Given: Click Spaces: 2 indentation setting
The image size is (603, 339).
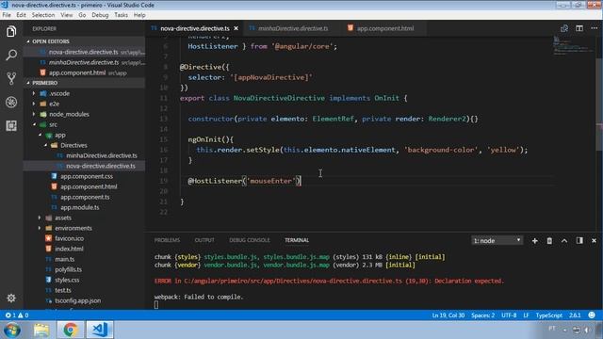Looking at the screenshot, I should (x=483, y=315).
